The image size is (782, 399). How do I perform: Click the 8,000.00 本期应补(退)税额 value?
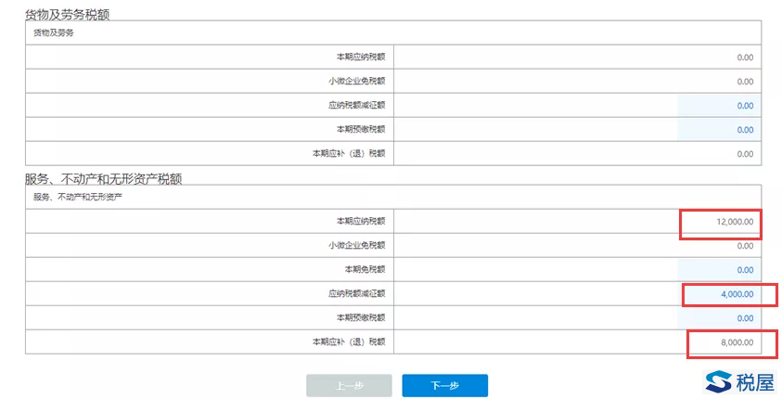[x=737, y=342]
